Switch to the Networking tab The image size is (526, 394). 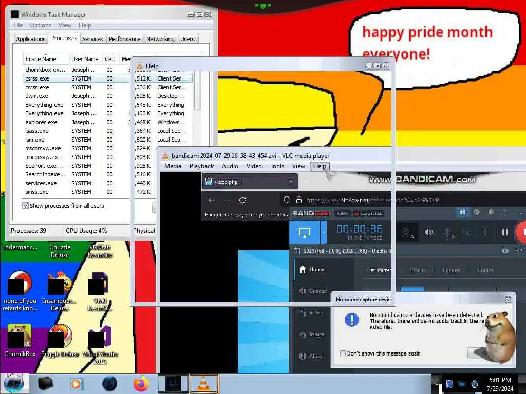(160, 39)
